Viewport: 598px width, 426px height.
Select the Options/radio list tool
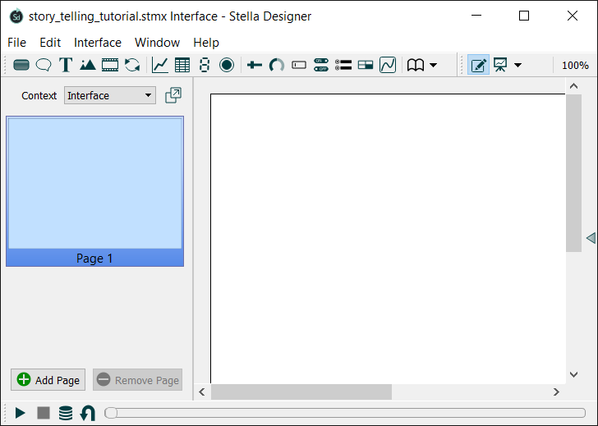pos(343,65)
